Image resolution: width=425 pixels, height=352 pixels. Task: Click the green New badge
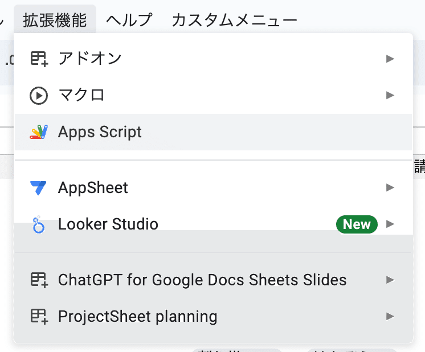pos(357,224)
